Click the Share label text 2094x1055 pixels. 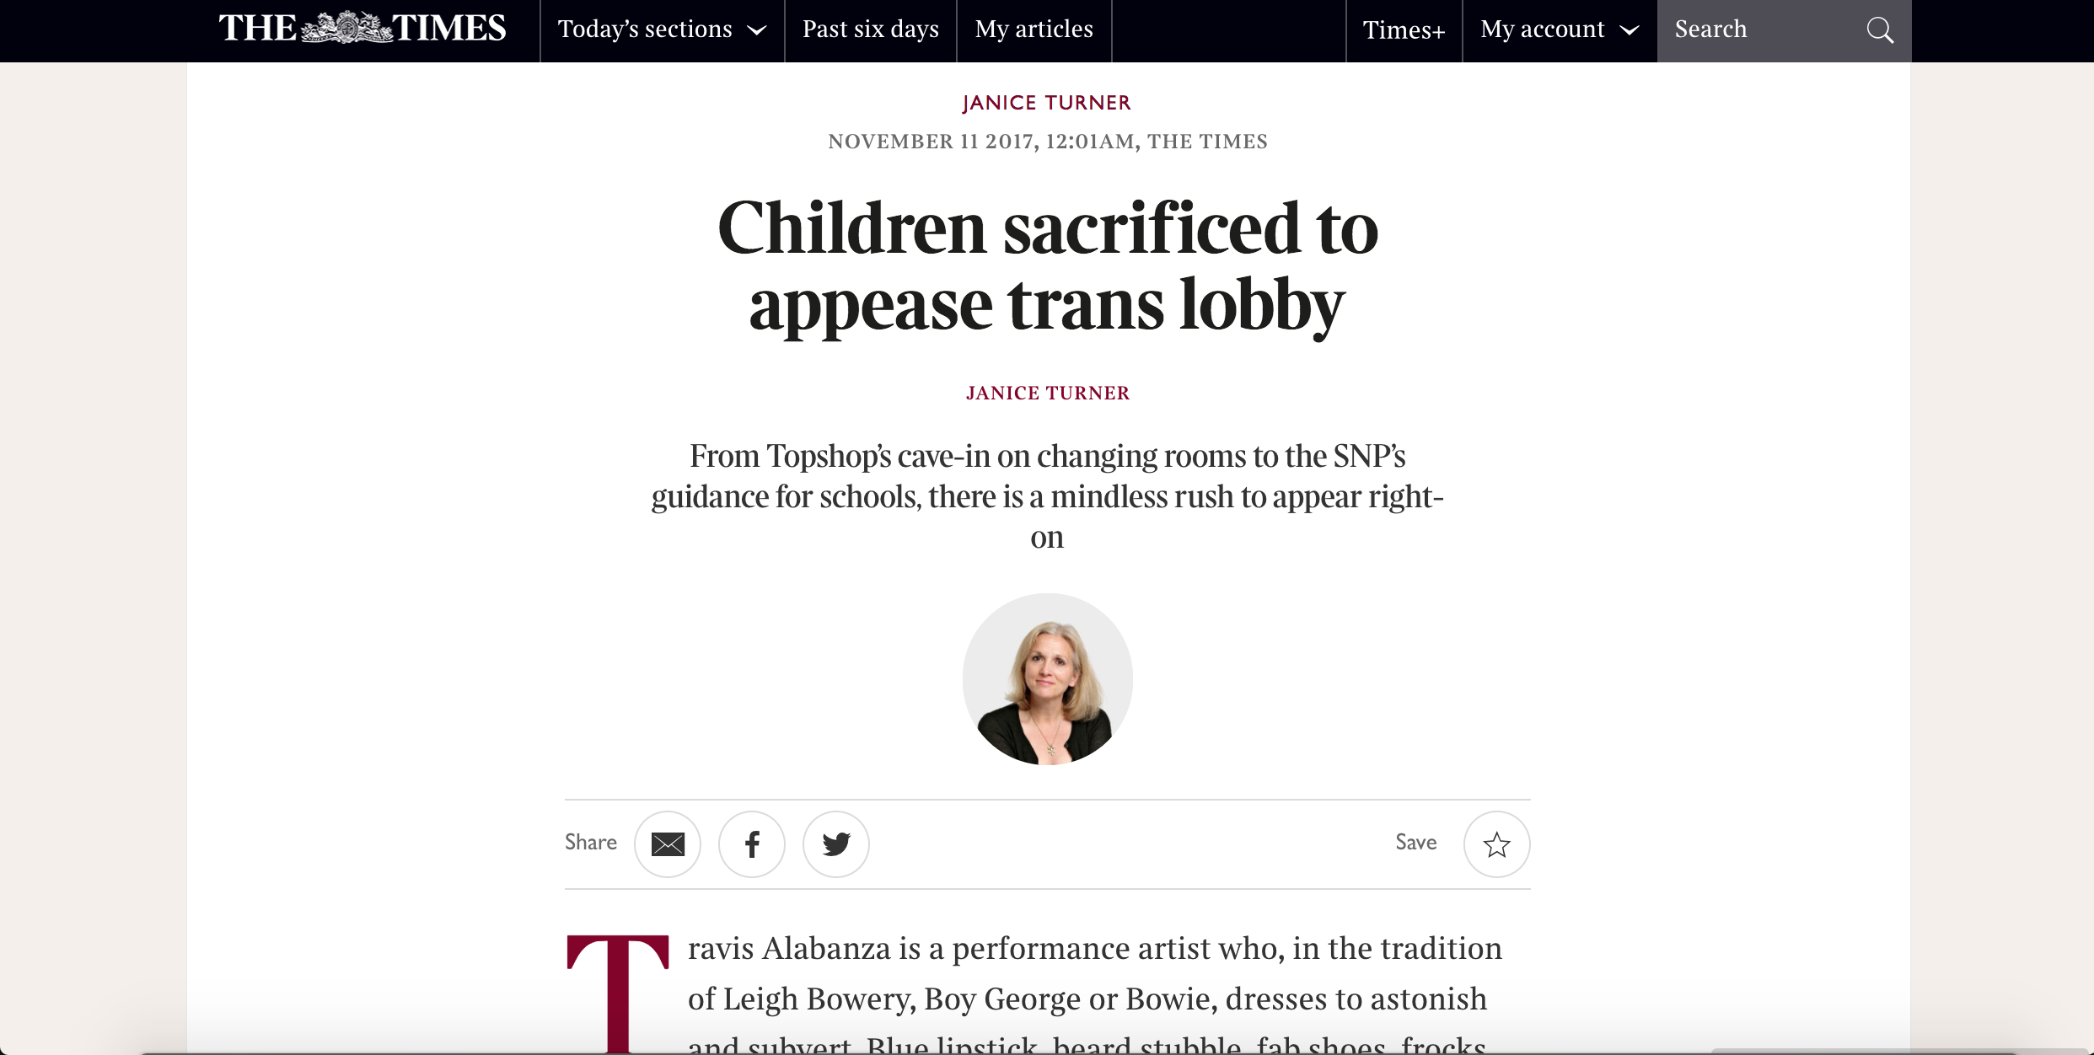tap(590, 843)
